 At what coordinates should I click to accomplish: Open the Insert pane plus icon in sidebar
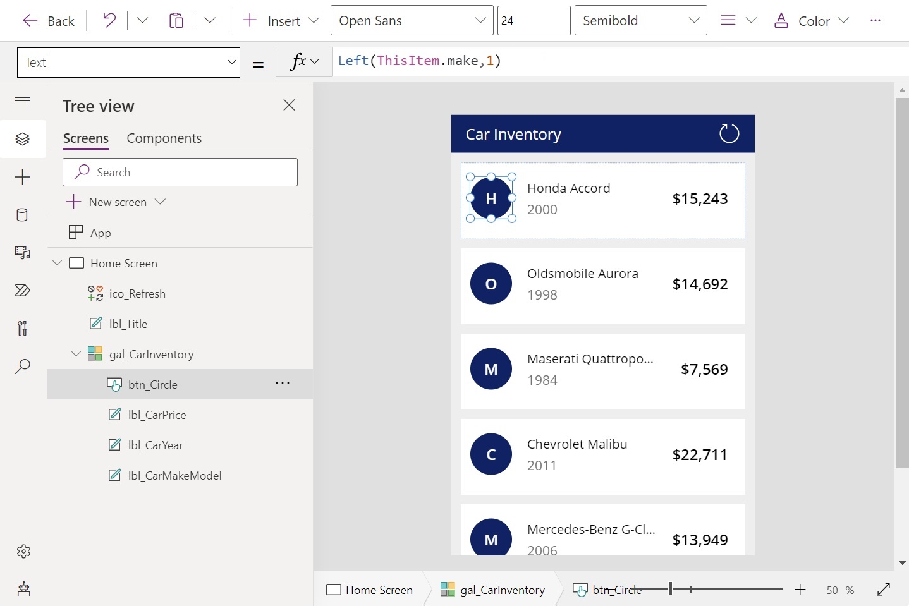22,177
